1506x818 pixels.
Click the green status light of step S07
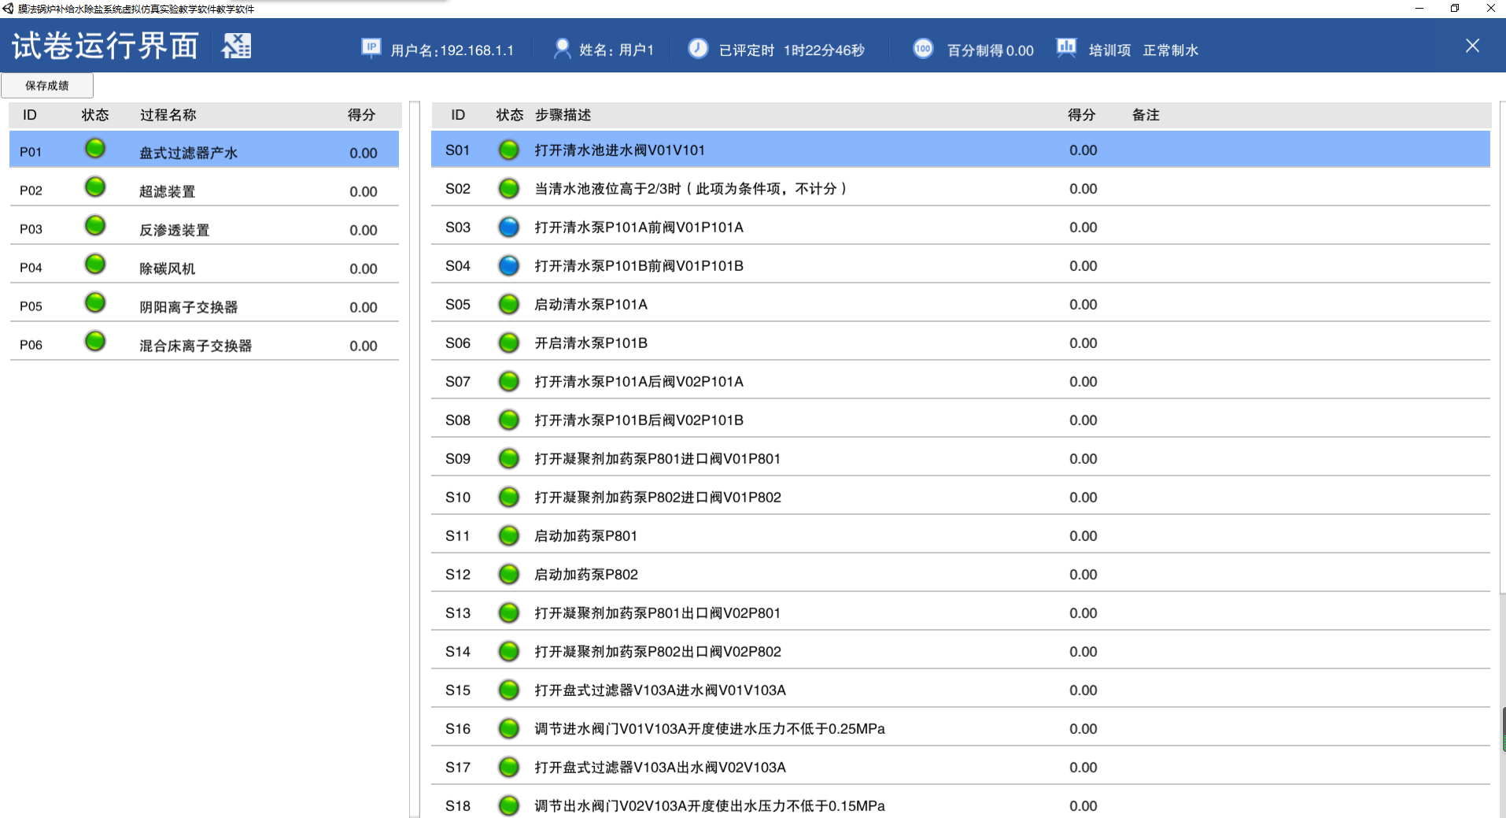click(x=509, y=381)
